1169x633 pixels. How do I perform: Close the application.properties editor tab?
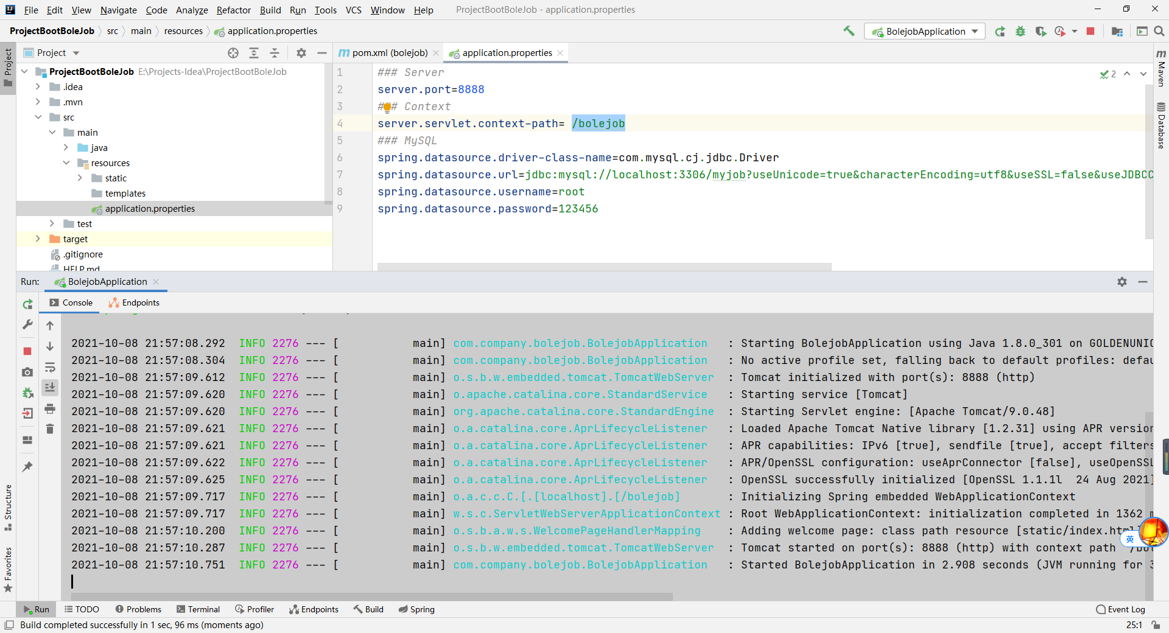560,53
